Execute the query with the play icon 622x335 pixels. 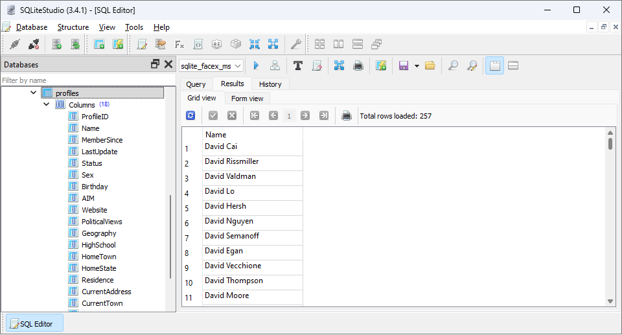[x=257, y=65]
